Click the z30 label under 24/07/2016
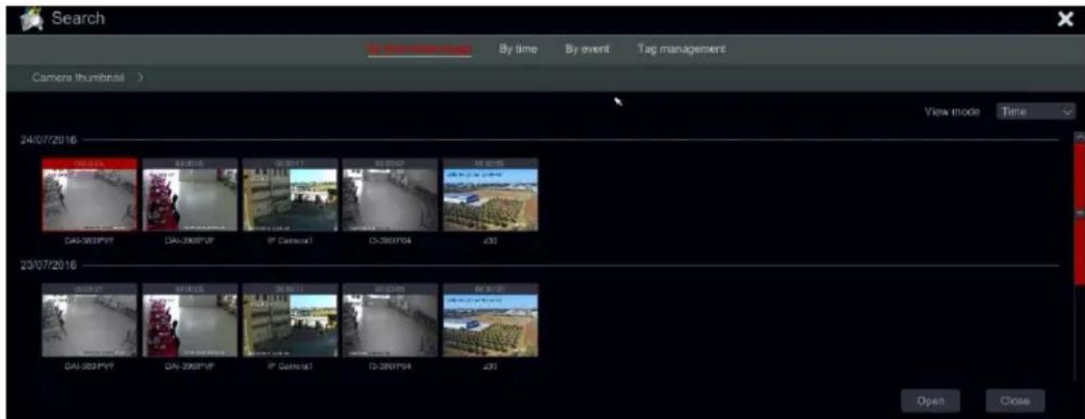This screenshot has width=1085, height=419. click(x=491, y=241)
